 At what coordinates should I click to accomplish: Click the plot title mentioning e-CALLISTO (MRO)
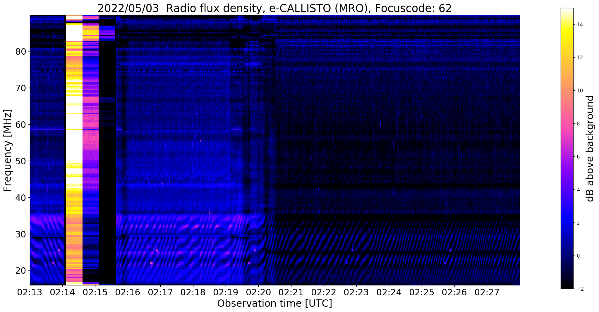coord(274,8)
